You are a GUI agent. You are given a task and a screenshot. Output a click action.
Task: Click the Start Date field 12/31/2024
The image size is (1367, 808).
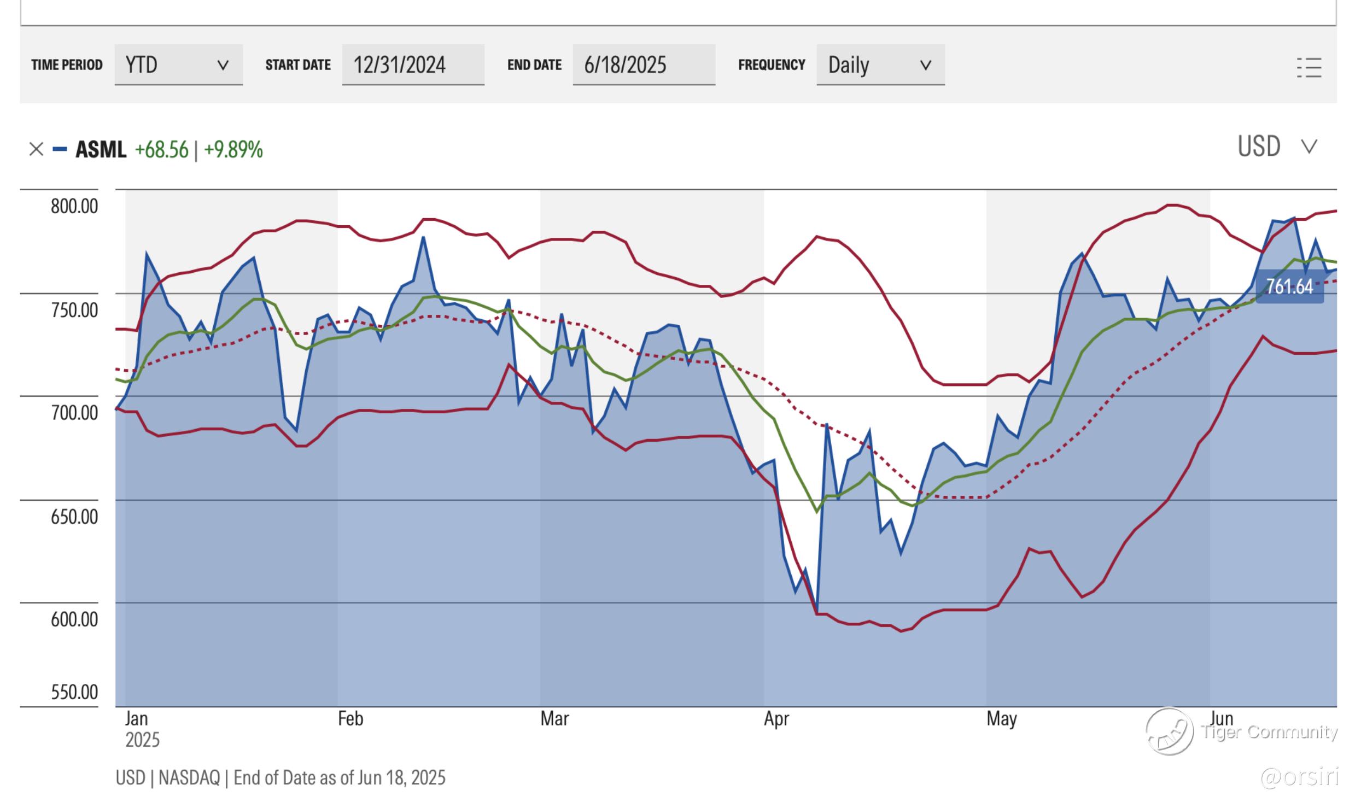(x=413, y=65)
